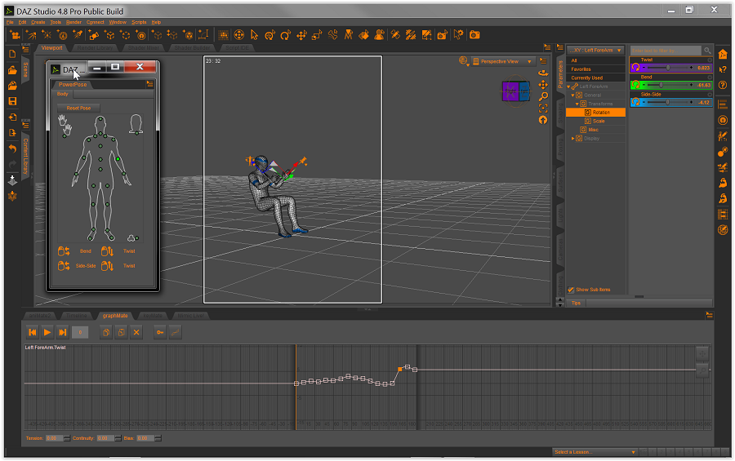Click the delete keyframe X icon
The image size is (735, 461).
point(136,332)
